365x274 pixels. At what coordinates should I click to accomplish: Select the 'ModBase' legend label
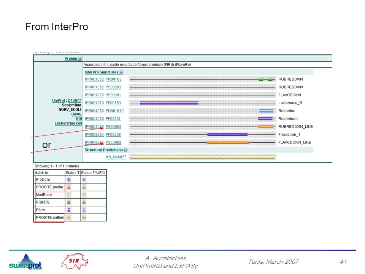[x=44, y=195]
